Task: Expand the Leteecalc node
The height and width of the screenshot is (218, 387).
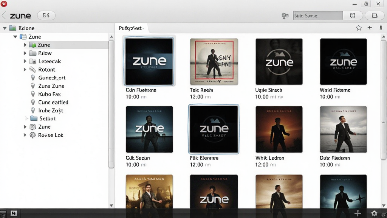Action: click(25, 61)
